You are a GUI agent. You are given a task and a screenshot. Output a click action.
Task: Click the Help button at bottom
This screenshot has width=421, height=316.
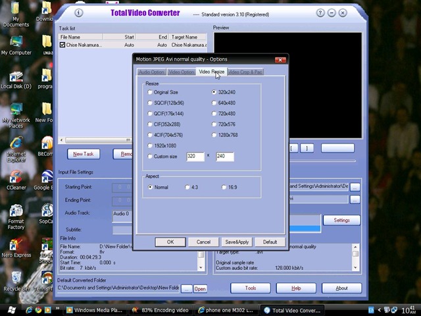pyautogui.click(x=296, y=288)
